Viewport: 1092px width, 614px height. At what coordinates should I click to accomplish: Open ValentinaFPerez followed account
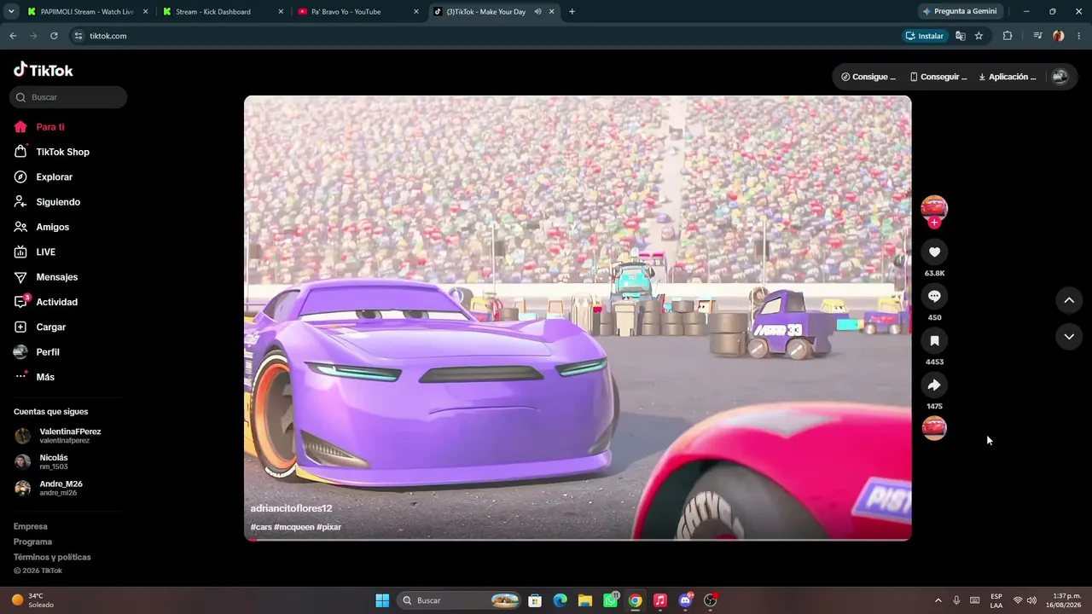[x=68, y=436]
